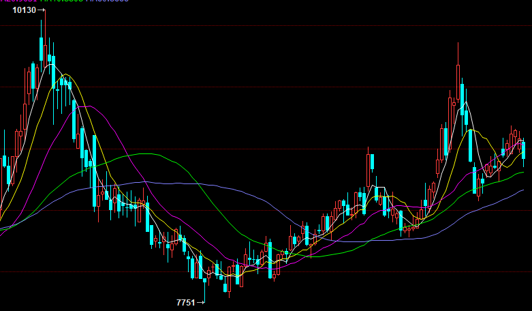Select the magenta moving average line at its peak
This screenshot has width=532, height=311.
click(87, 106)
